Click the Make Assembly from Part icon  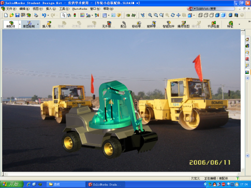click(x=28, y=15)
